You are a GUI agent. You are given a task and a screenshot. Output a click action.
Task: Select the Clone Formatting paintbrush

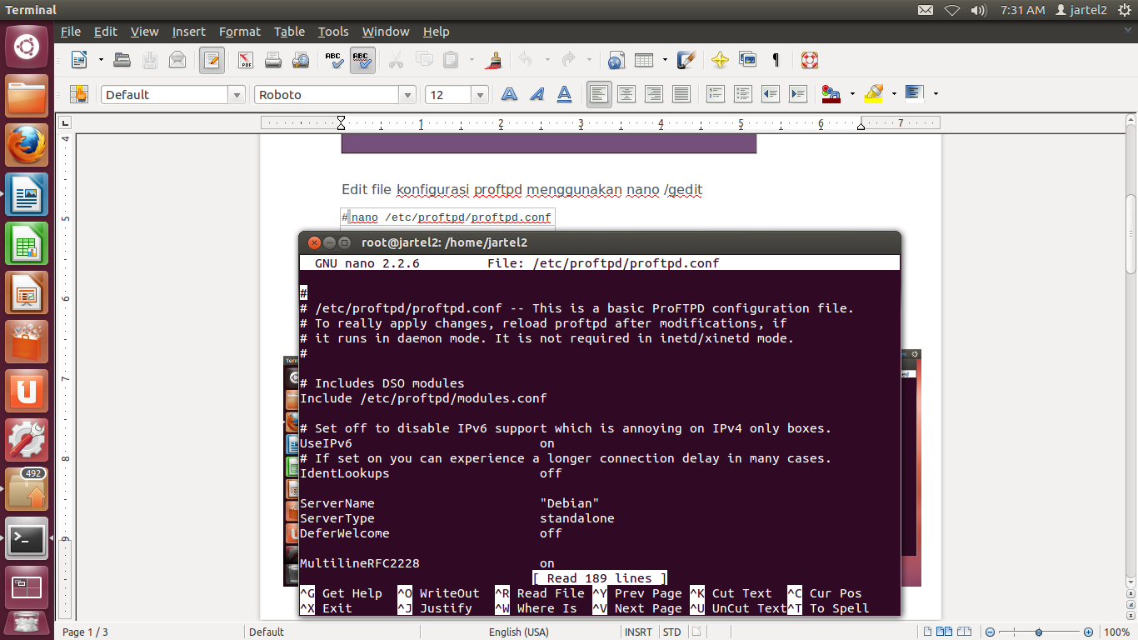pos(494,60)
